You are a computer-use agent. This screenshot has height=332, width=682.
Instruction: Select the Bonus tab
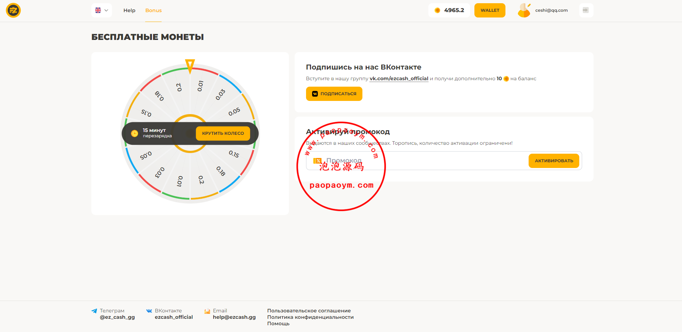153,10
